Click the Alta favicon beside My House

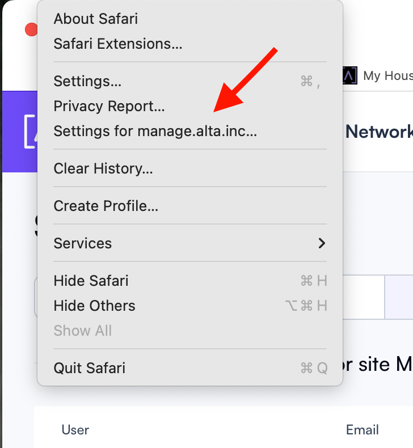(x=350, y=75)
